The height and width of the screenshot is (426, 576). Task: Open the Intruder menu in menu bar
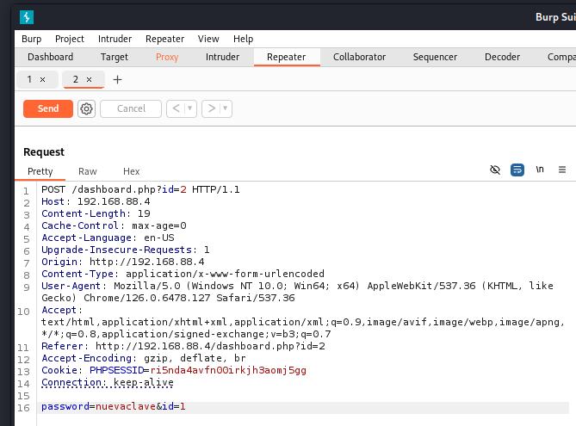coord(115,39)
